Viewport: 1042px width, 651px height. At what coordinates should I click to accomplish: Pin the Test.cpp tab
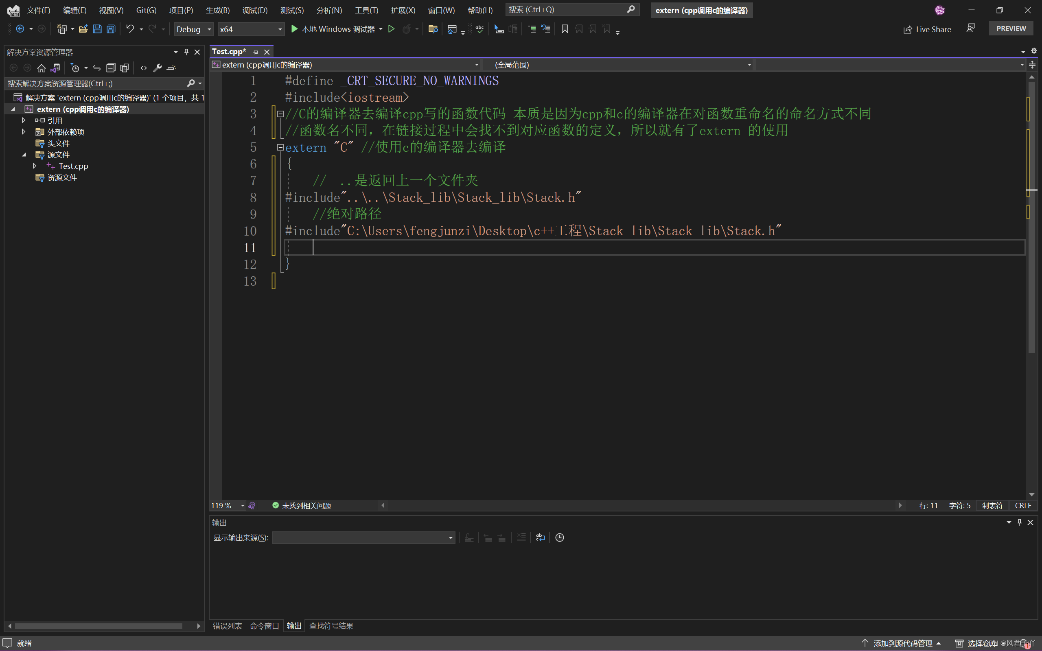coord(255,52)
